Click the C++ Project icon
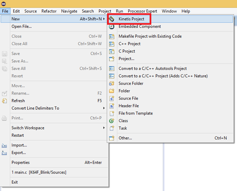 pos(112,44)
